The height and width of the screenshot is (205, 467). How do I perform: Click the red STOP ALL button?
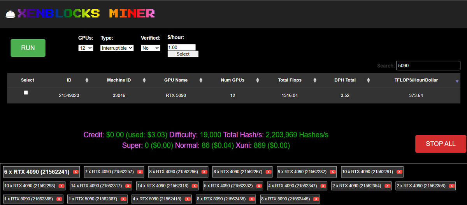point(441,144)
